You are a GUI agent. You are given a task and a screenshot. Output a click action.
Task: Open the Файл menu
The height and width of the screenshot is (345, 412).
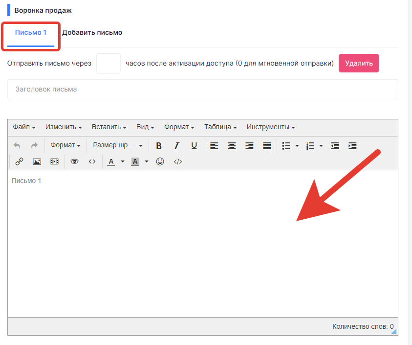[24, 127]
